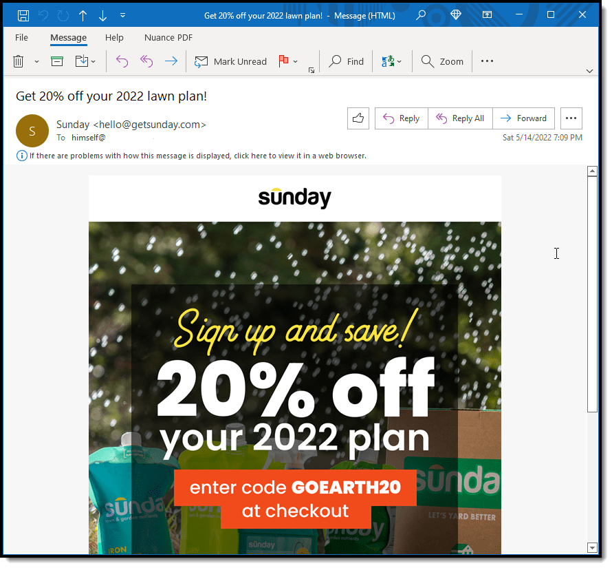This screenshot has width=612, height=568.
Task: Open the Customize Quick Access Toolbar dropdown
Action: pos(122,14)
